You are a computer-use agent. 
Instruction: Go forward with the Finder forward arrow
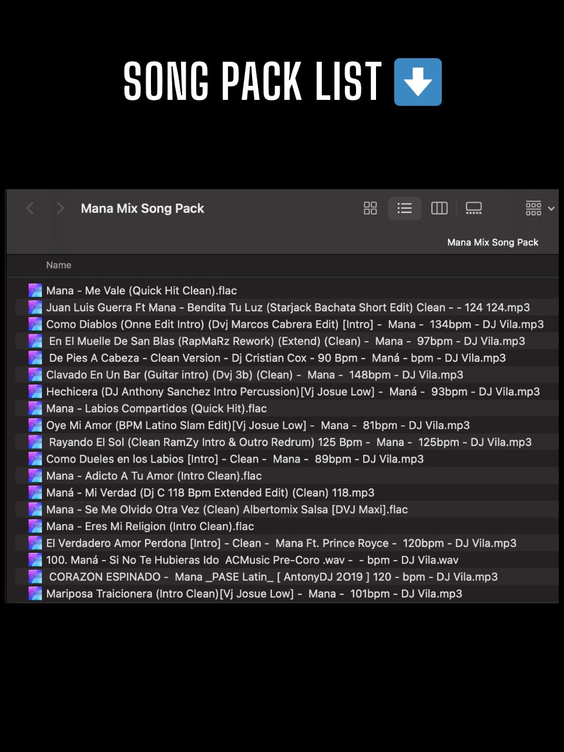coord(60,208)
